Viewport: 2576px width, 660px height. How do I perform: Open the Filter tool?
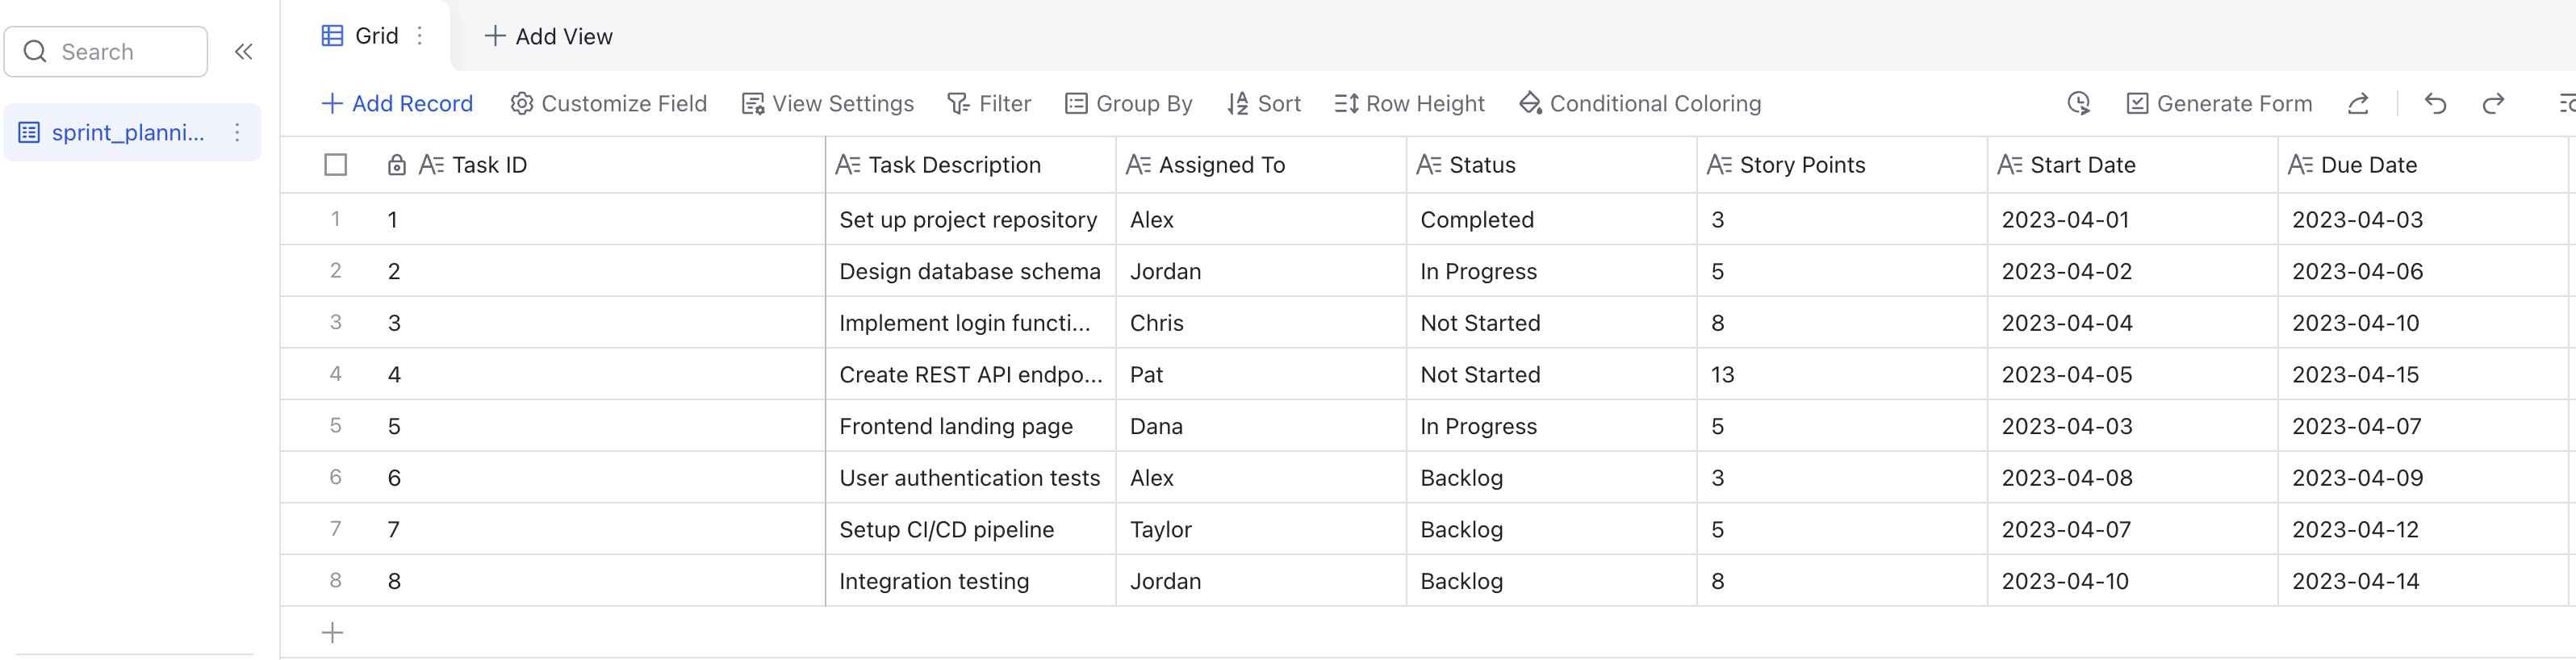point(989,104)
